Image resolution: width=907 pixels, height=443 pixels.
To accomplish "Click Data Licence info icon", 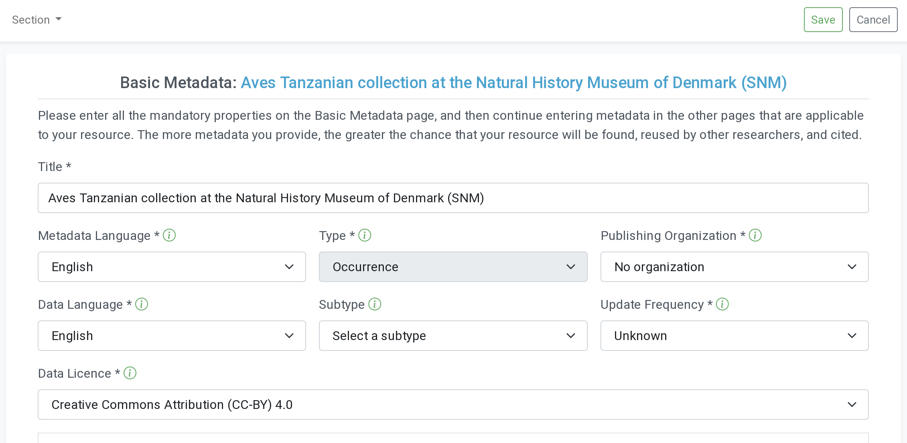I will (x=130, y=373).
